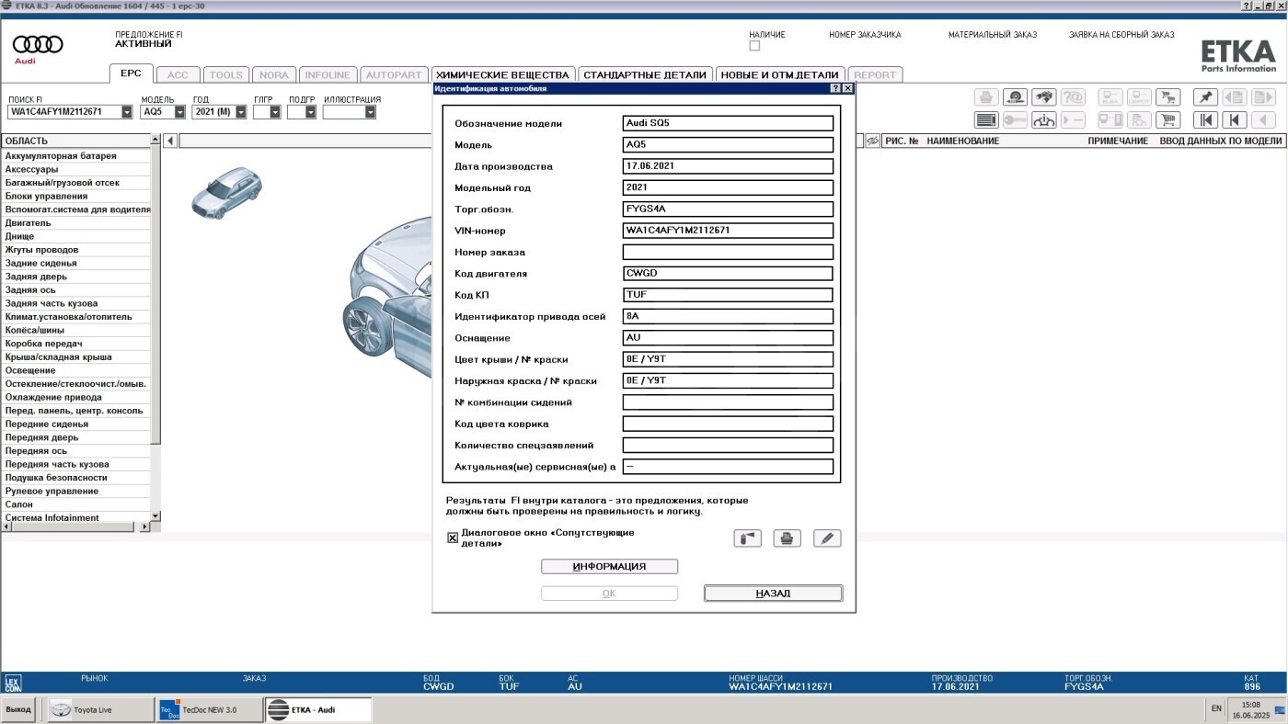1288x724 pixels.
Task: Click the binoculars search icon
Action: coord(1043,97)
